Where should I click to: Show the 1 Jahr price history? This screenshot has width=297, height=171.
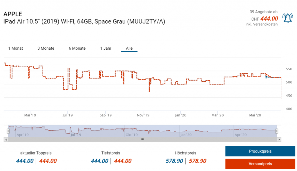(106, 48)
